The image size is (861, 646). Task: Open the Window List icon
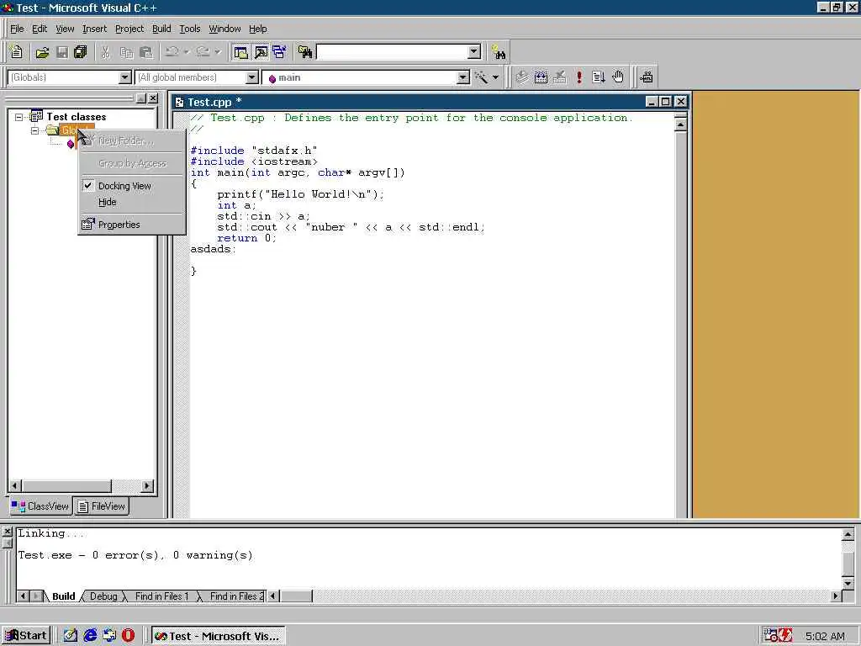point(279,52)
